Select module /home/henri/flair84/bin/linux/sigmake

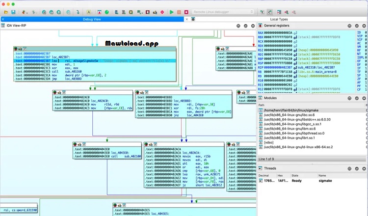291,110
